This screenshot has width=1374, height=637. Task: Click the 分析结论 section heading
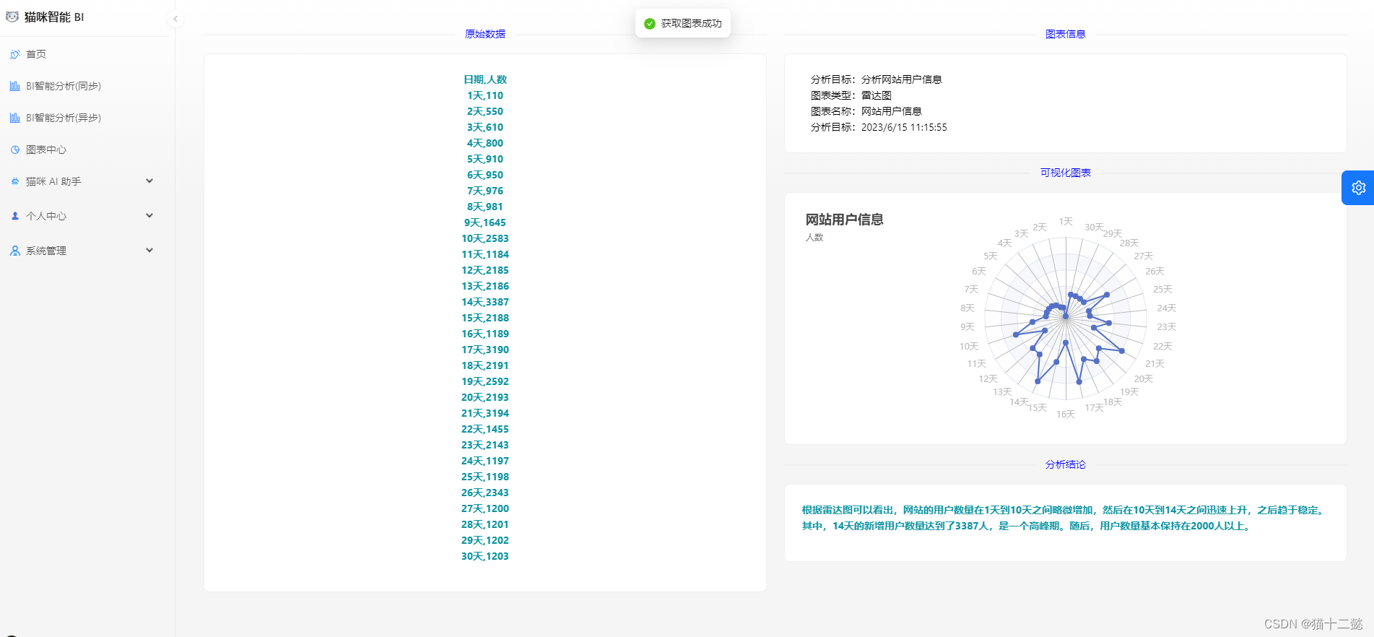point(1066,464)
